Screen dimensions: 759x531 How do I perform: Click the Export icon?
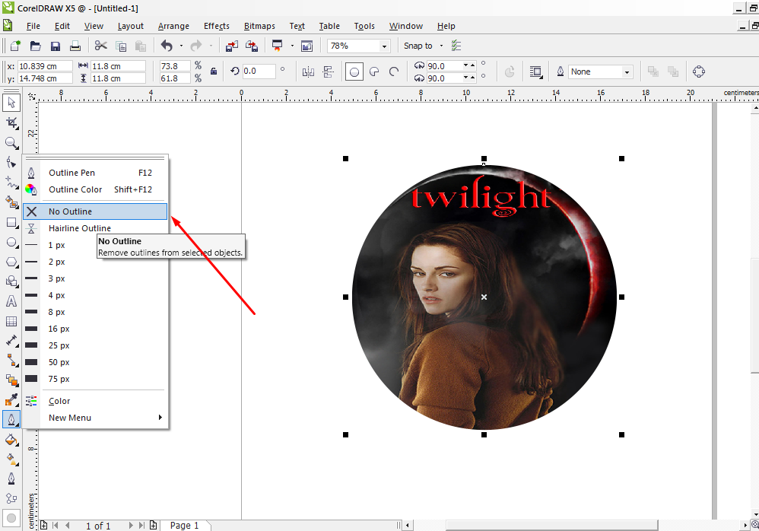252,46
